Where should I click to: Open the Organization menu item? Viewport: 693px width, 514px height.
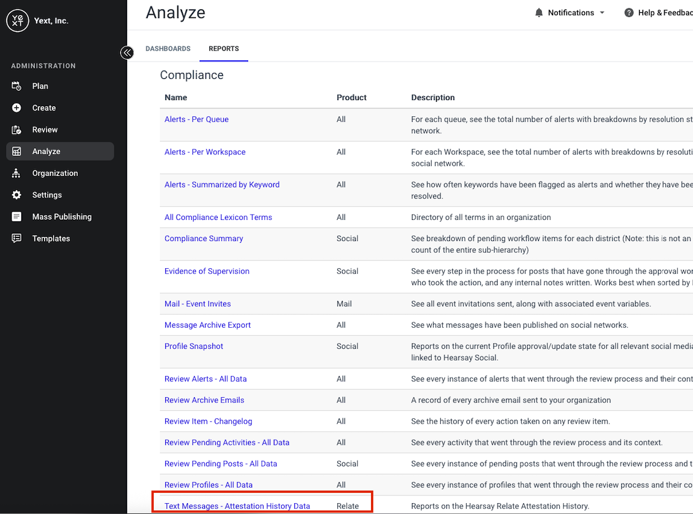click(60, 173)
